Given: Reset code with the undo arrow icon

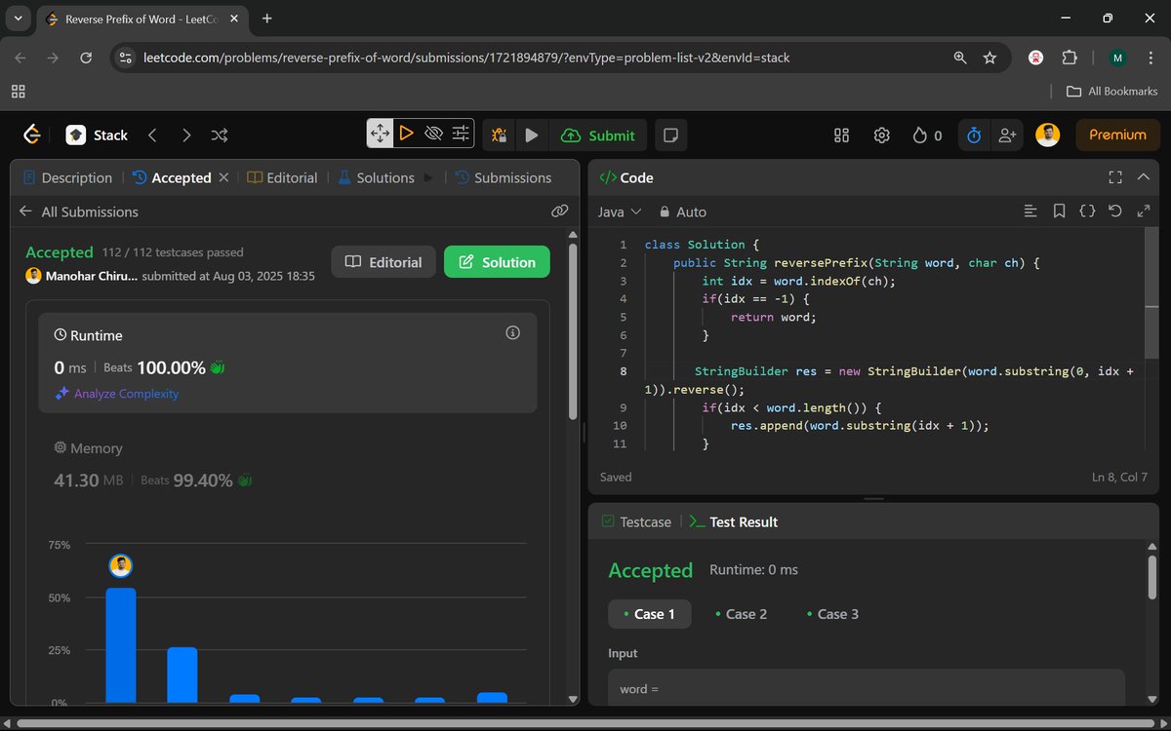Looking at the screenshot, I should coord(1115,211).
